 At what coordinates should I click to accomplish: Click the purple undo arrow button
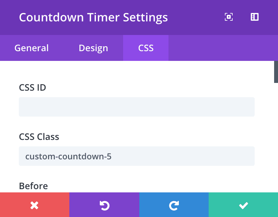[x=104, y=205]
